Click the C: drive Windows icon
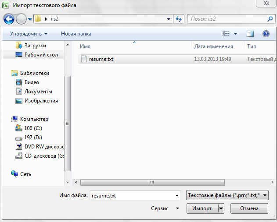This screenshot has width=277, height=222. 19,128
